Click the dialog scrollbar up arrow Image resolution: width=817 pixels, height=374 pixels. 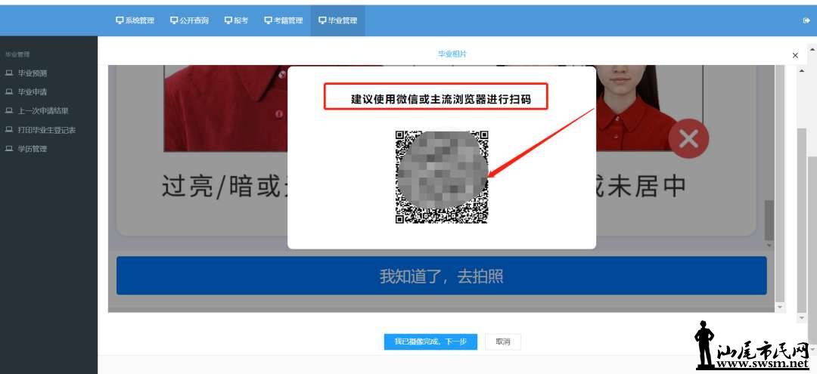pyautogui.click(x=801, y=71)
